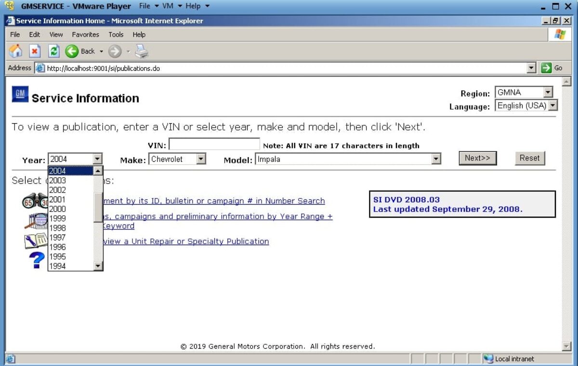
Task: Refresh the page with the reload icon
Action: [53, 51]
